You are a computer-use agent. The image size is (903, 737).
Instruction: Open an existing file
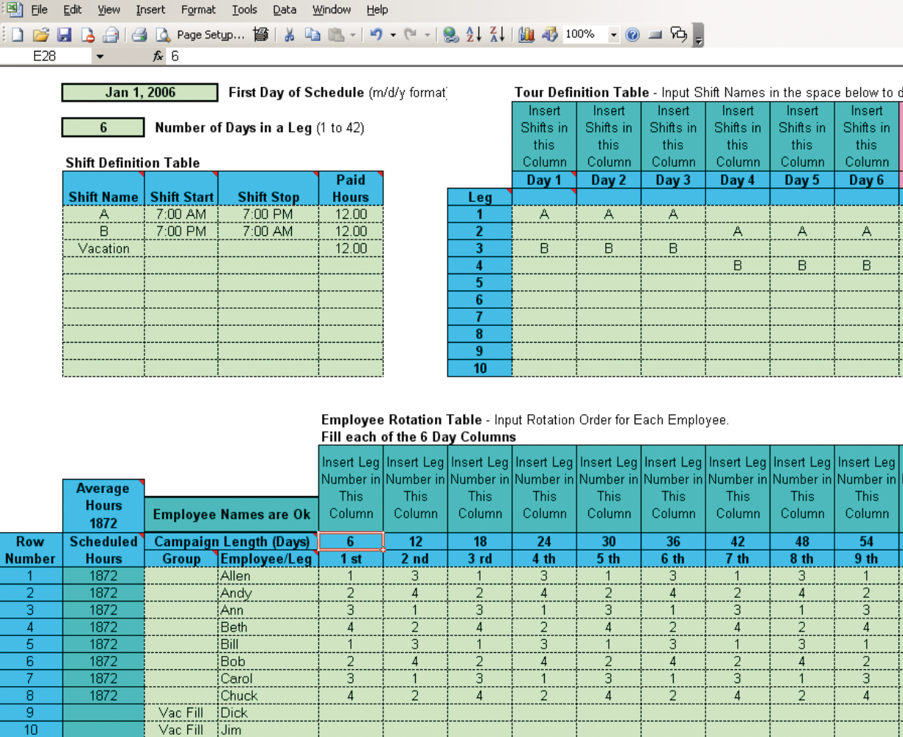pyautogui.click(x=41, y=35)
